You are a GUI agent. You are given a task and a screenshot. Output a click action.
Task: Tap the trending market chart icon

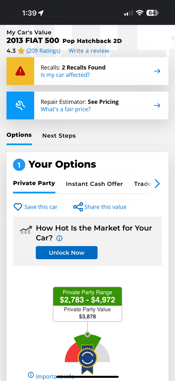click(26, 230)
